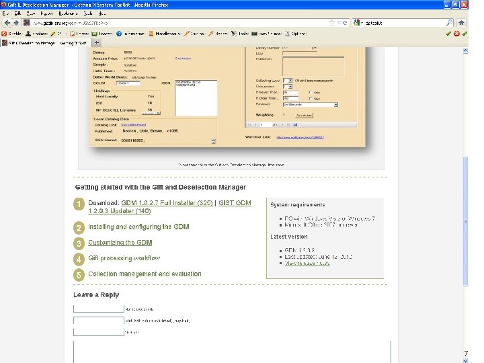Open the History menu
484x363 pixels.
click(x=46, y=13)
